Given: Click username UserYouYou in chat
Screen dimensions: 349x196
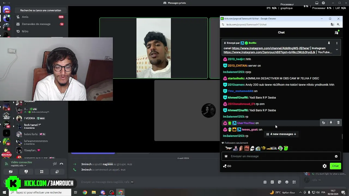Looking at the screenshot, I should [245, 123].
